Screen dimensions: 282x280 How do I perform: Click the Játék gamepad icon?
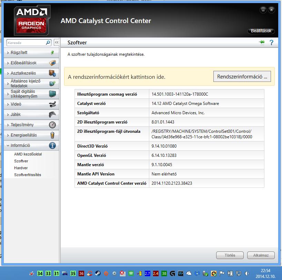pos(52,114)
